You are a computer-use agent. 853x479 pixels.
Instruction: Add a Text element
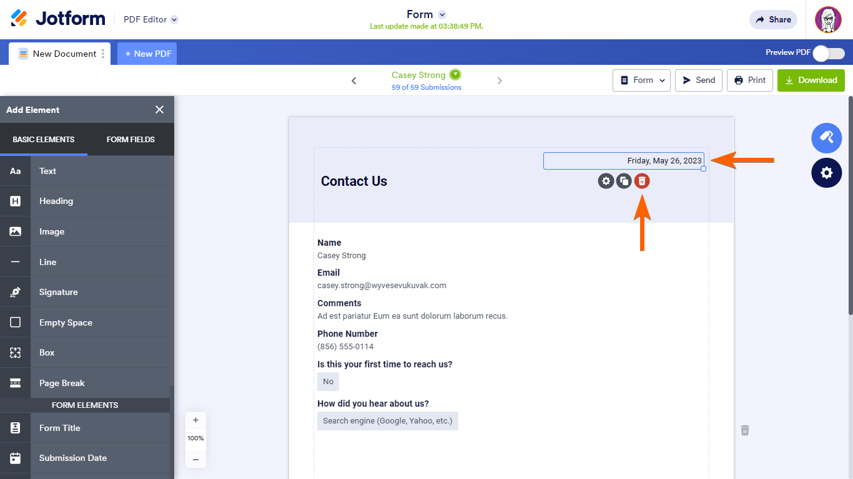tap(85, 171)
